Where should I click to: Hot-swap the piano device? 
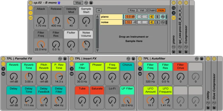click(173, 47)
